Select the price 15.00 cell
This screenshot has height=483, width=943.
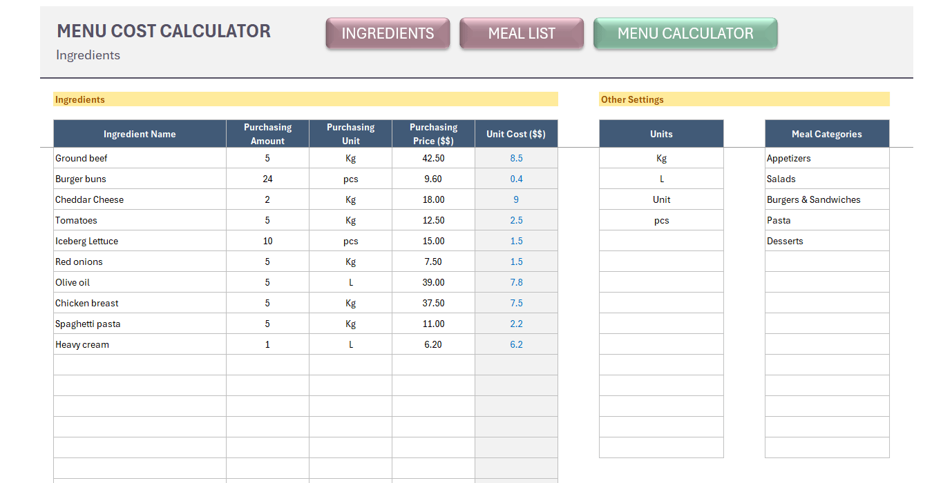point(433,241)
